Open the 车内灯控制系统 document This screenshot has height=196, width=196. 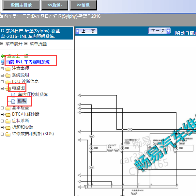[33, 94]
